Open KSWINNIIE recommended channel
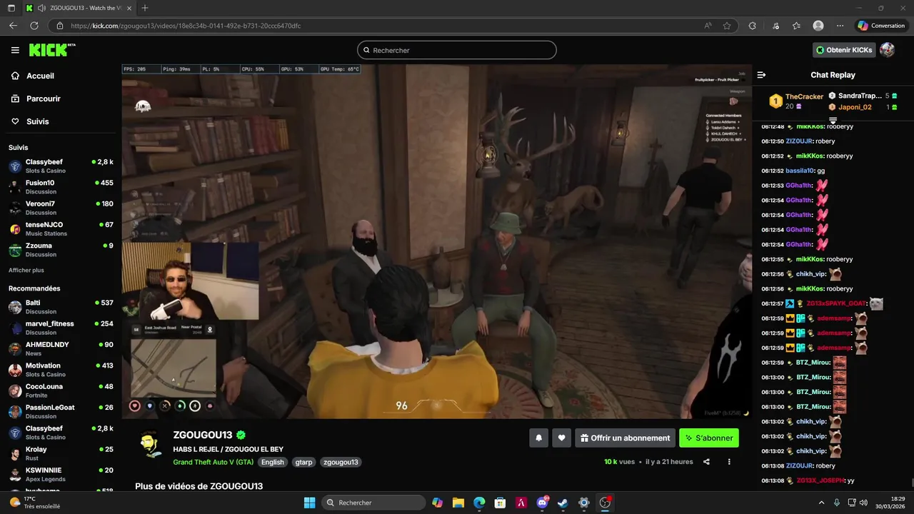This screenshot has width=914, height=514. pos(61,474)
